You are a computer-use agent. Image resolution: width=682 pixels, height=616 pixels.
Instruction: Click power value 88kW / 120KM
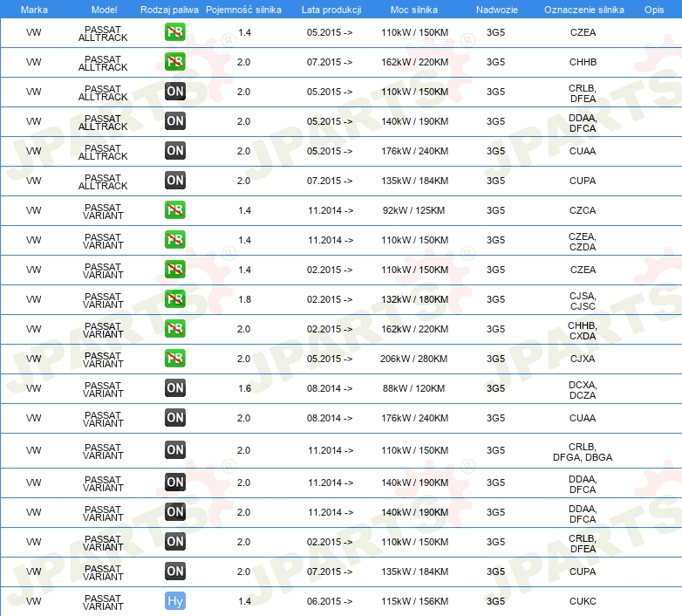(x=413, y=388)
